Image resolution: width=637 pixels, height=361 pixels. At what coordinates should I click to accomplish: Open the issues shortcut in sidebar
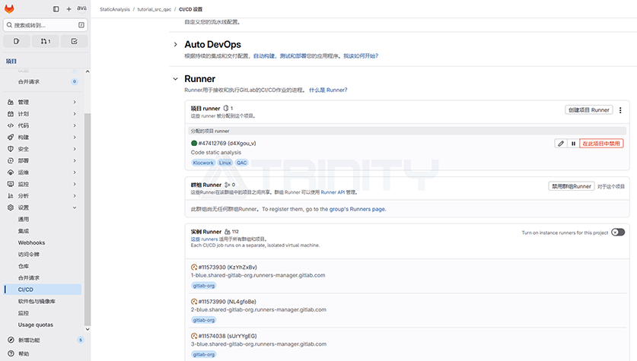pyautogui.click(x=17, y=41)
